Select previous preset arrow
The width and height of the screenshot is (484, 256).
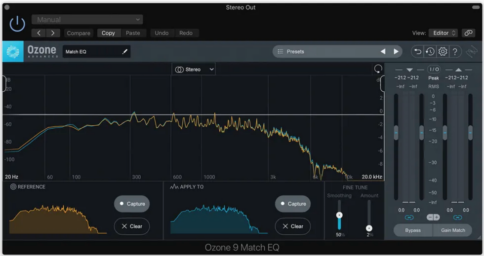[383, 51]
